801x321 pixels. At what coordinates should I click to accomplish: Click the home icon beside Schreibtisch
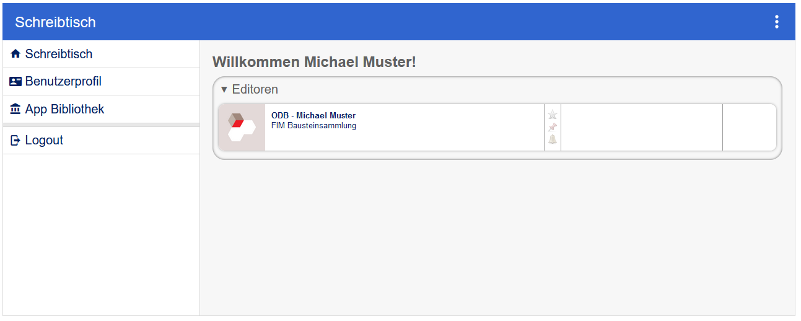point(15,55)
